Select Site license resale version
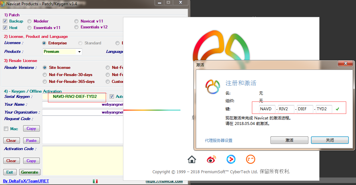The image size is (356, 185). (x=45, y=68)
